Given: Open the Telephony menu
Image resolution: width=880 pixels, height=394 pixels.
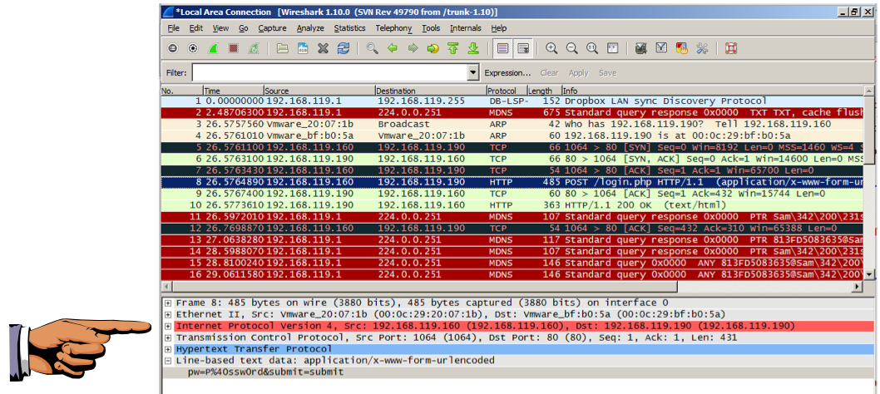Looking at the screenshot, I should 393,28.
